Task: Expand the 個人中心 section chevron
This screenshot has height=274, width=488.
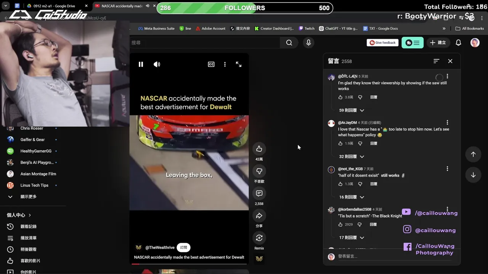Action: (30, 215)
